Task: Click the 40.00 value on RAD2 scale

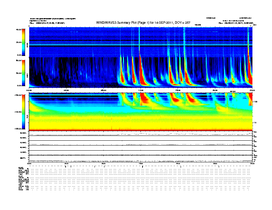Action: pyautogui.click(x=19, y=30)
